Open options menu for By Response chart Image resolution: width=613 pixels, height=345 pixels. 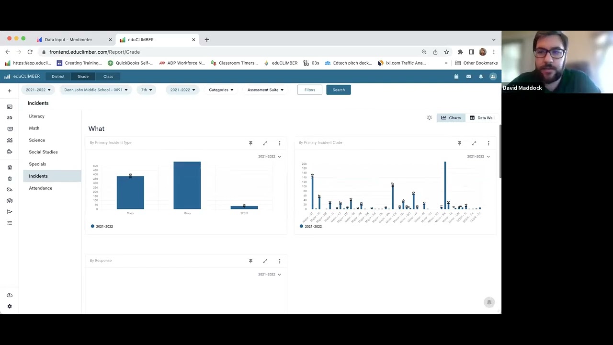[x=280, y=261]
